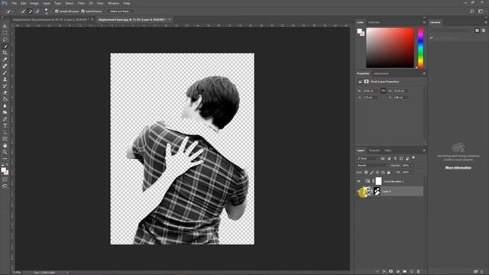Viewport: 489px width, 275px height.
Task: Click Create new layer button at panel bottom
Action: click(411, 272)
